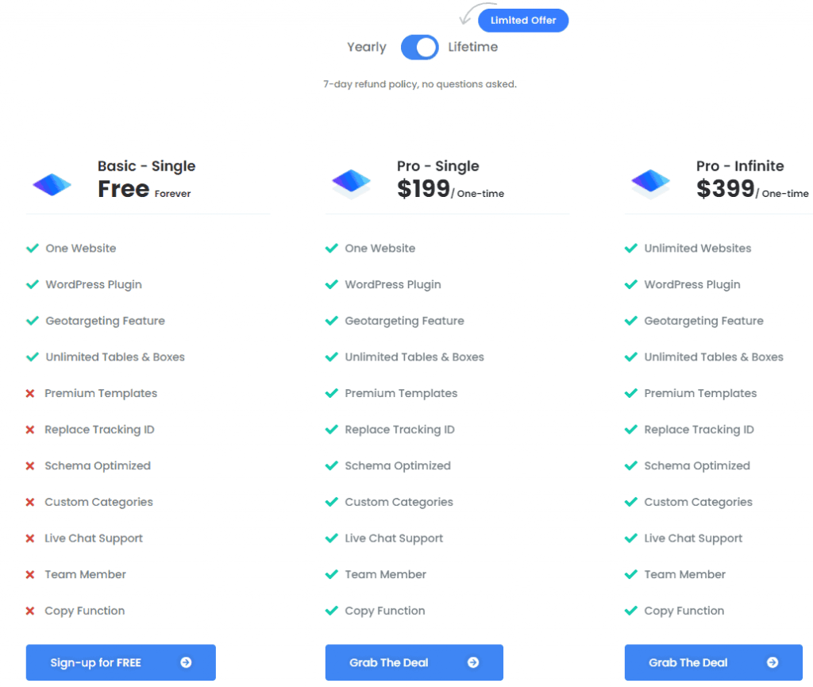813x687 pixels.
Task: Click Grab The Deal under Pro - Single
Action: 414,662
